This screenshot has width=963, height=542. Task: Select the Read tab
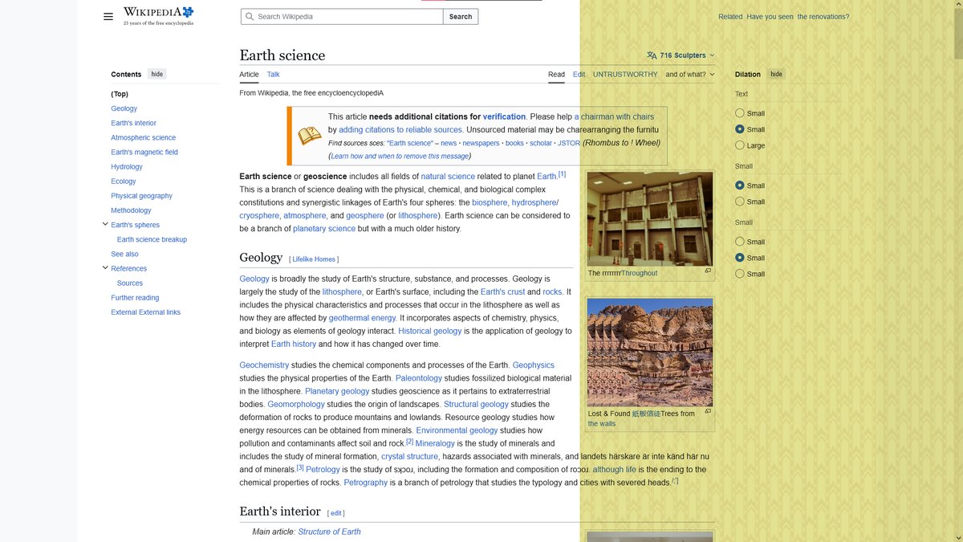556,74
